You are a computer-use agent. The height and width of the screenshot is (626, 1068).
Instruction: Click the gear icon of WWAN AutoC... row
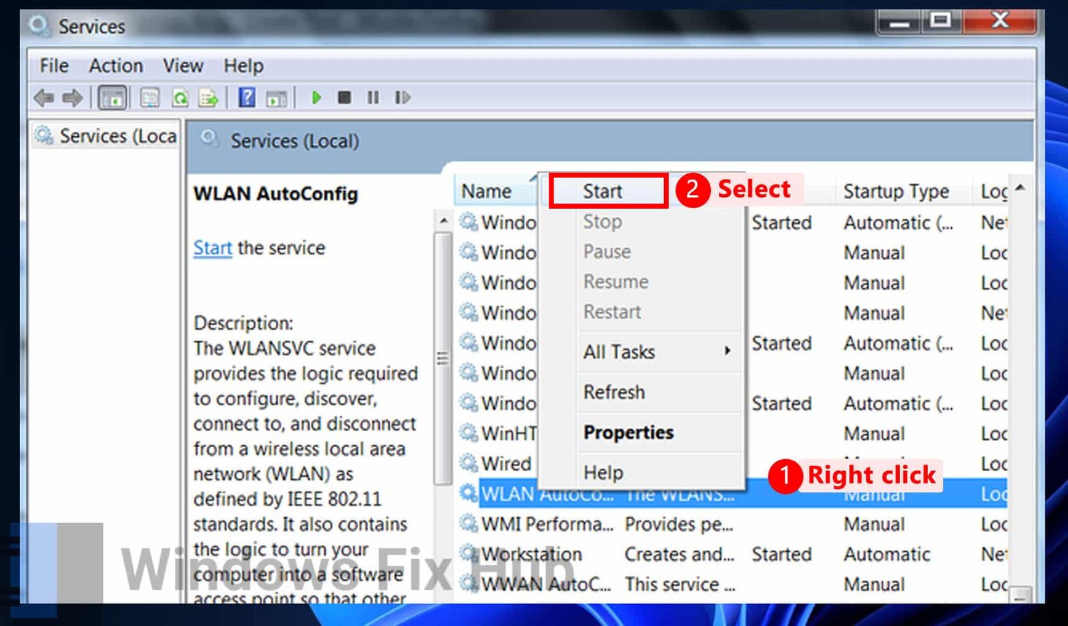pos(469,583)
